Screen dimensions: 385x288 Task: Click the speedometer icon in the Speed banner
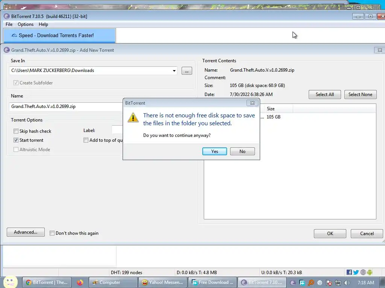click(x=14, y=36)
